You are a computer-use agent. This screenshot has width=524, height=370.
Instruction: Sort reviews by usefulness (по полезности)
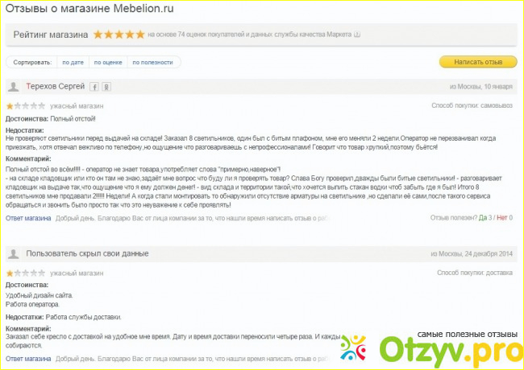point(152,62)
